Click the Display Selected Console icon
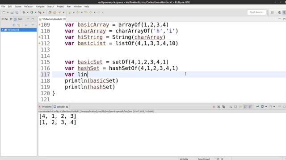 pyautogui.click(x=262, y=107)
